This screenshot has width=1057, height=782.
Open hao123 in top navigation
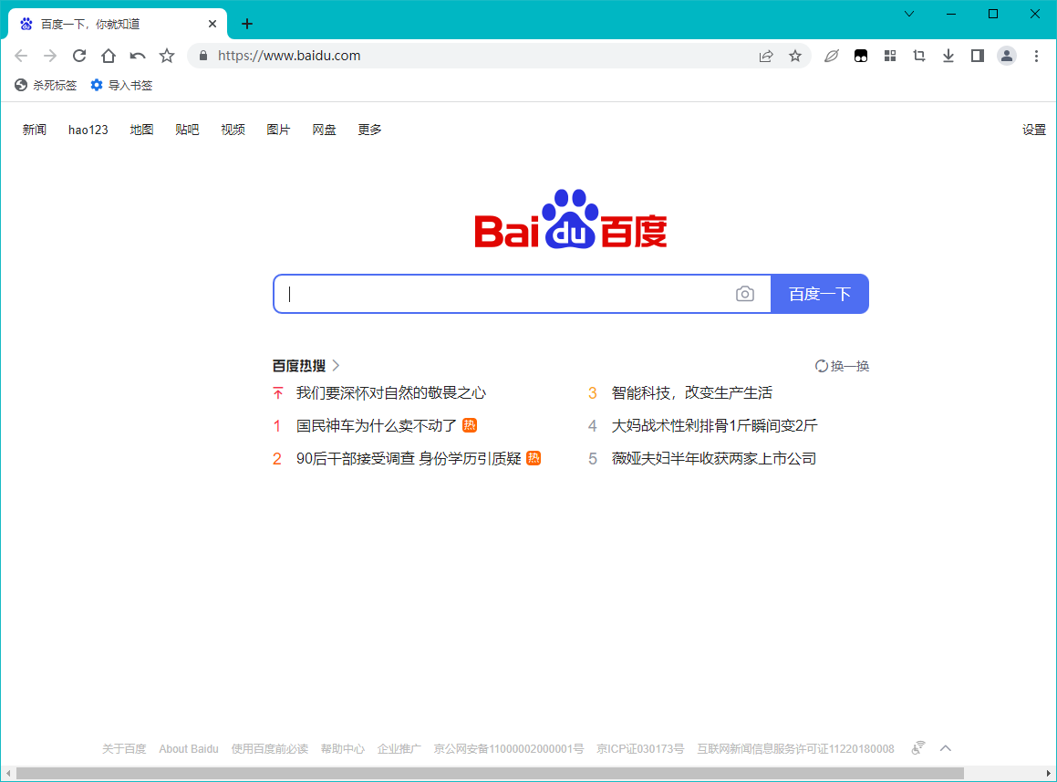point(88,130)
